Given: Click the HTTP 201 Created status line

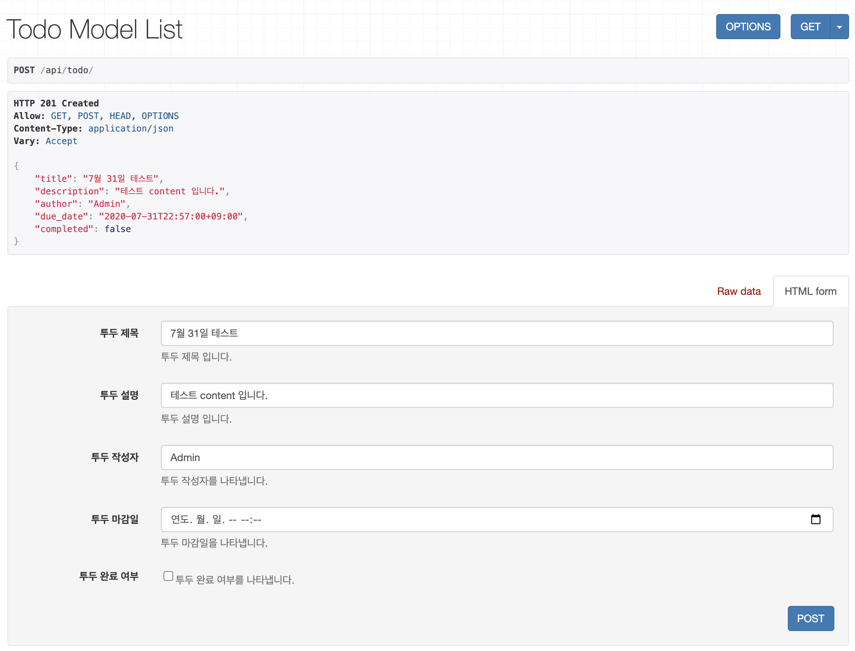Looking at the screenshot, I should tap(56, 103).
